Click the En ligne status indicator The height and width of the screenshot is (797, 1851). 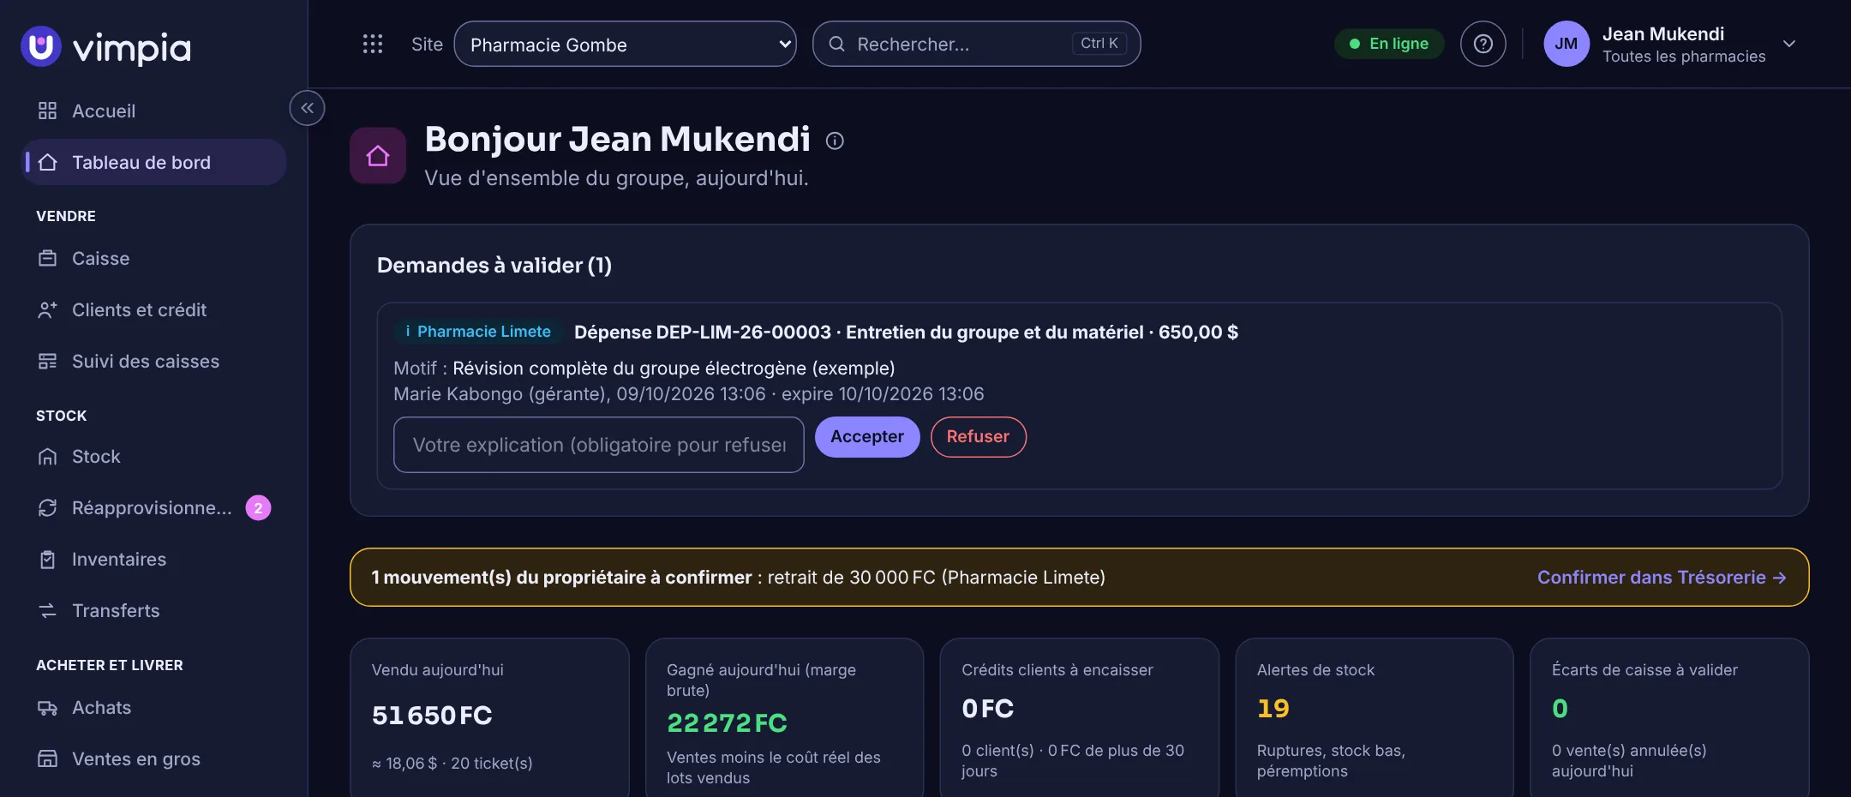tap(1388, 44)
